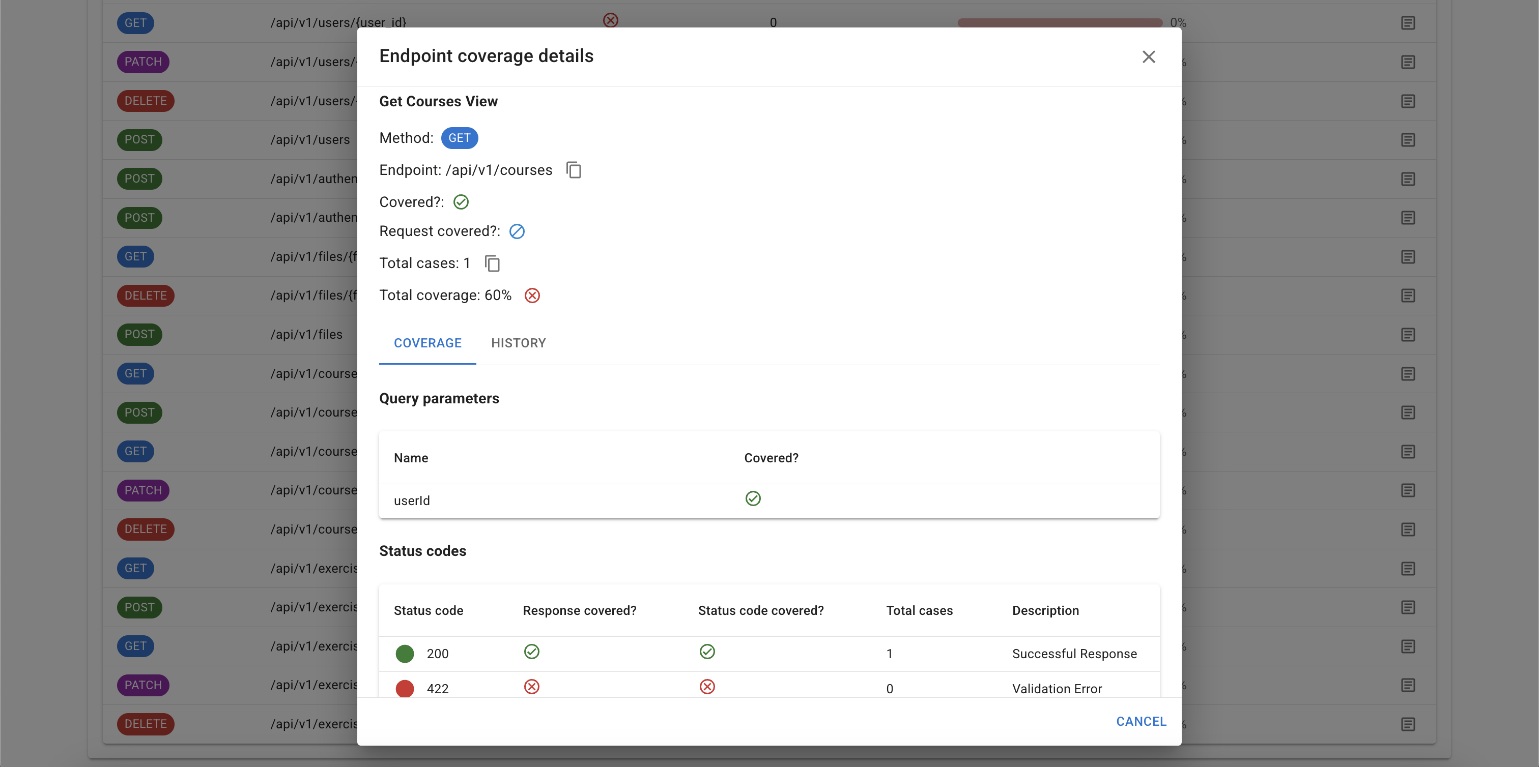The height and width of the screenshot is (767, 1539).
Task: Click the 'Status code covered?' column header
Action: (x=760, y=611)
